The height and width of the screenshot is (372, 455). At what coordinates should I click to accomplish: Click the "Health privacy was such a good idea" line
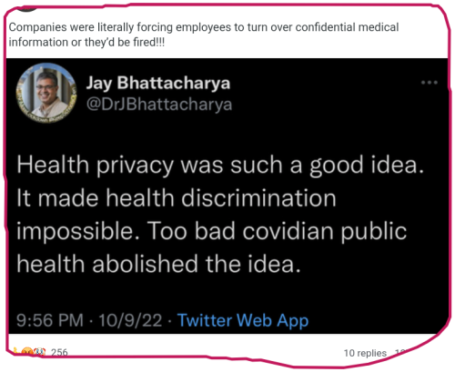click(x=220, y=165)
